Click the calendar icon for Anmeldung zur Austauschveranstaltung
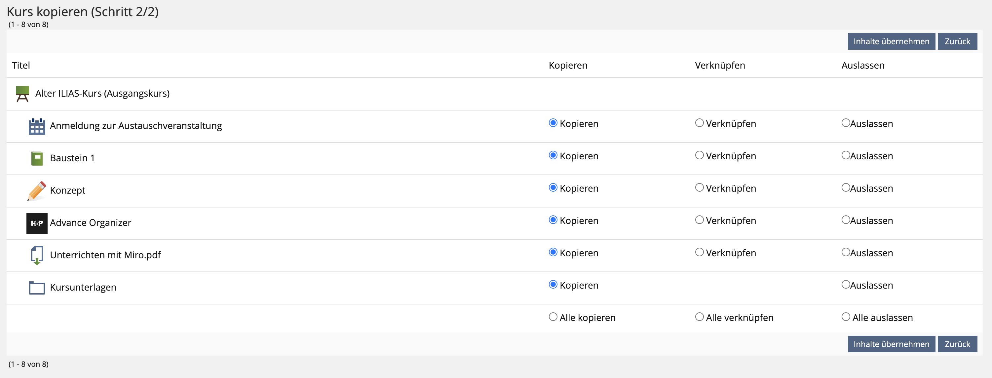The height and width of the screenshot is (378, 992). [37, 127]
